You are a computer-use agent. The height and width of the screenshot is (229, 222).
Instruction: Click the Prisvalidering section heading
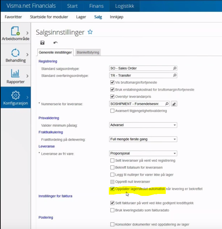coord(49,118)
